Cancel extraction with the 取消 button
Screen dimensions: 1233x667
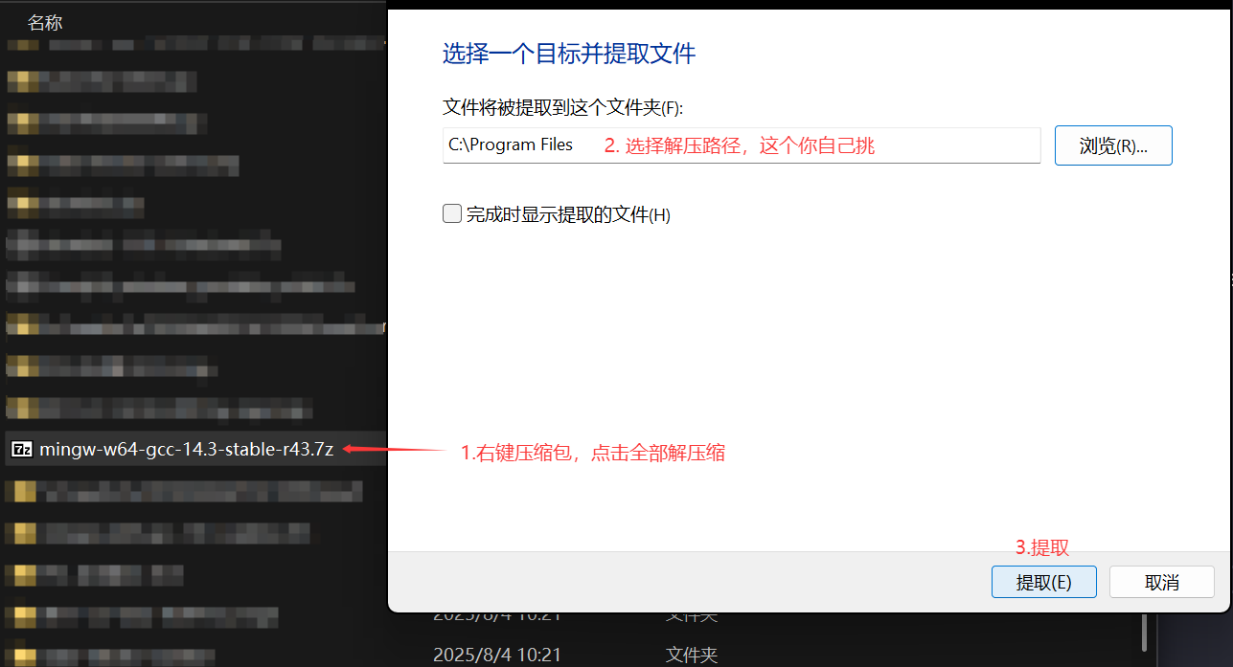tap(1161, 582)
